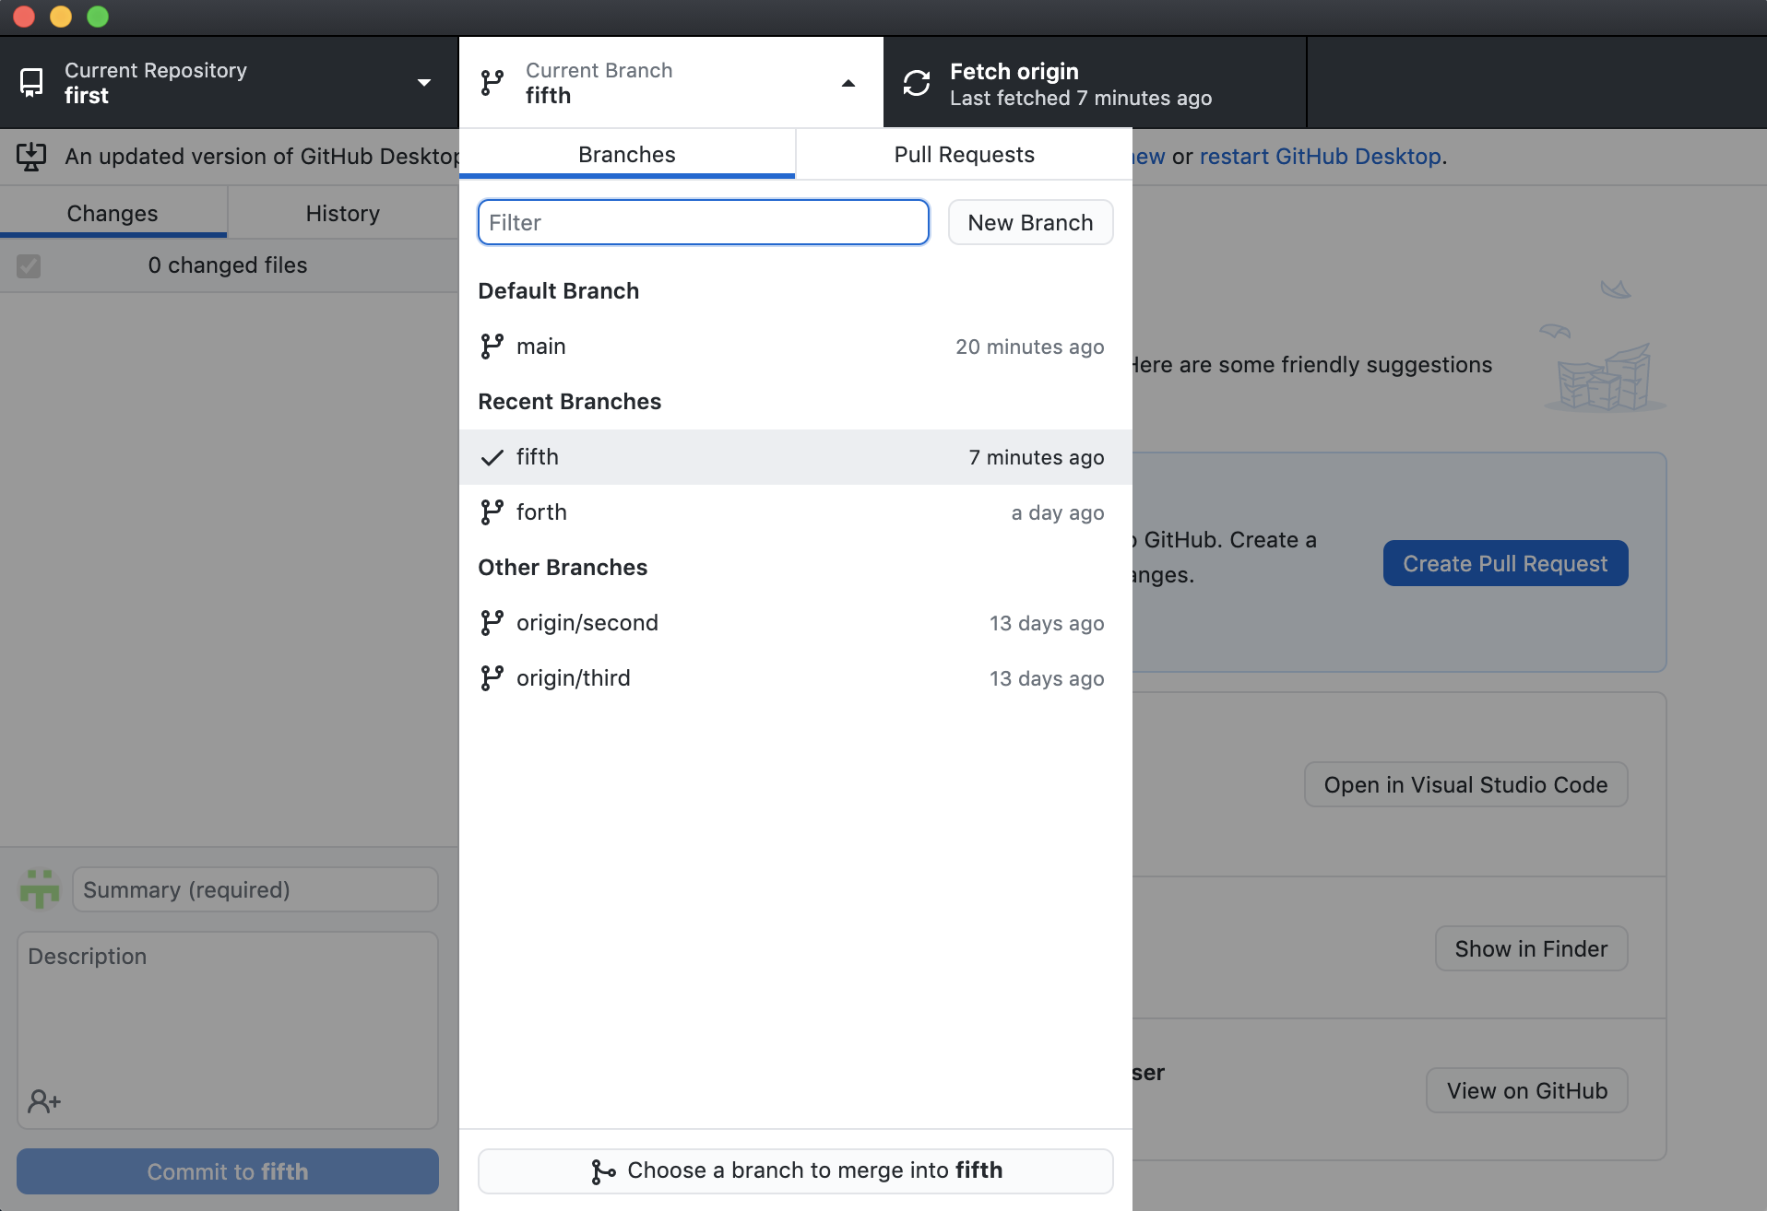Click View on GitHub button
The width and height of the screenshot is (1767, 1211).
click(1526, 1090)
